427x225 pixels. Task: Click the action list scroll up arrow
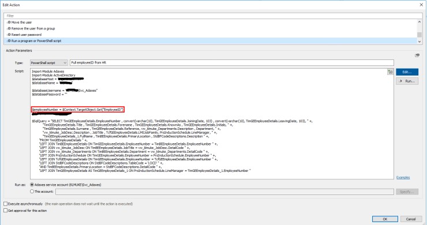419,22
